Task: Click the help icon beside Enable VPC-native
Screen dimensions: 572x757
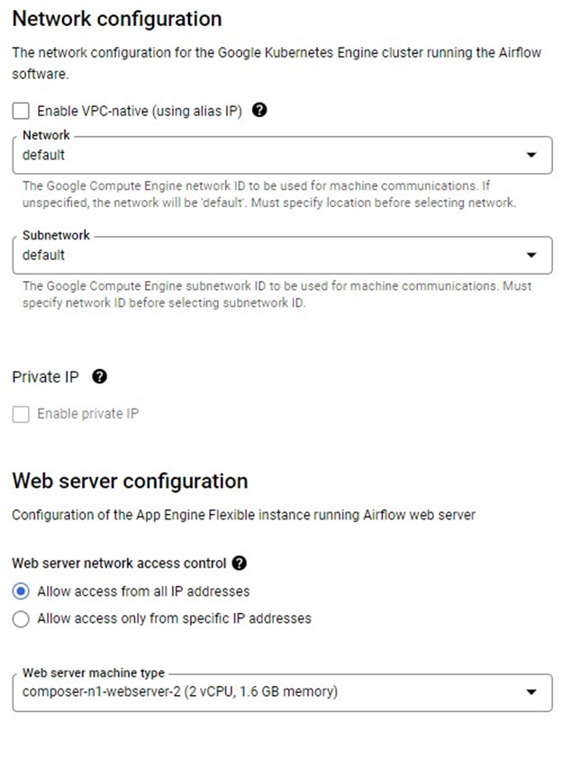Action: tap(260, 111)
